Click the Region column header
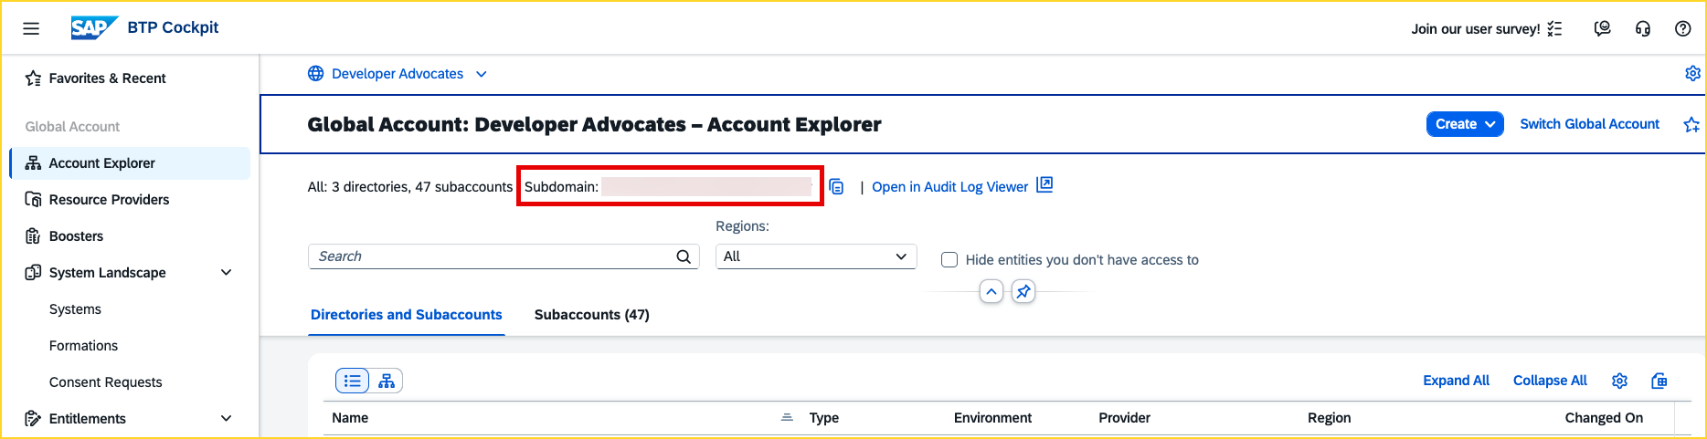The height and width of the screenshot is (439, 1707). pos(1329,418)
